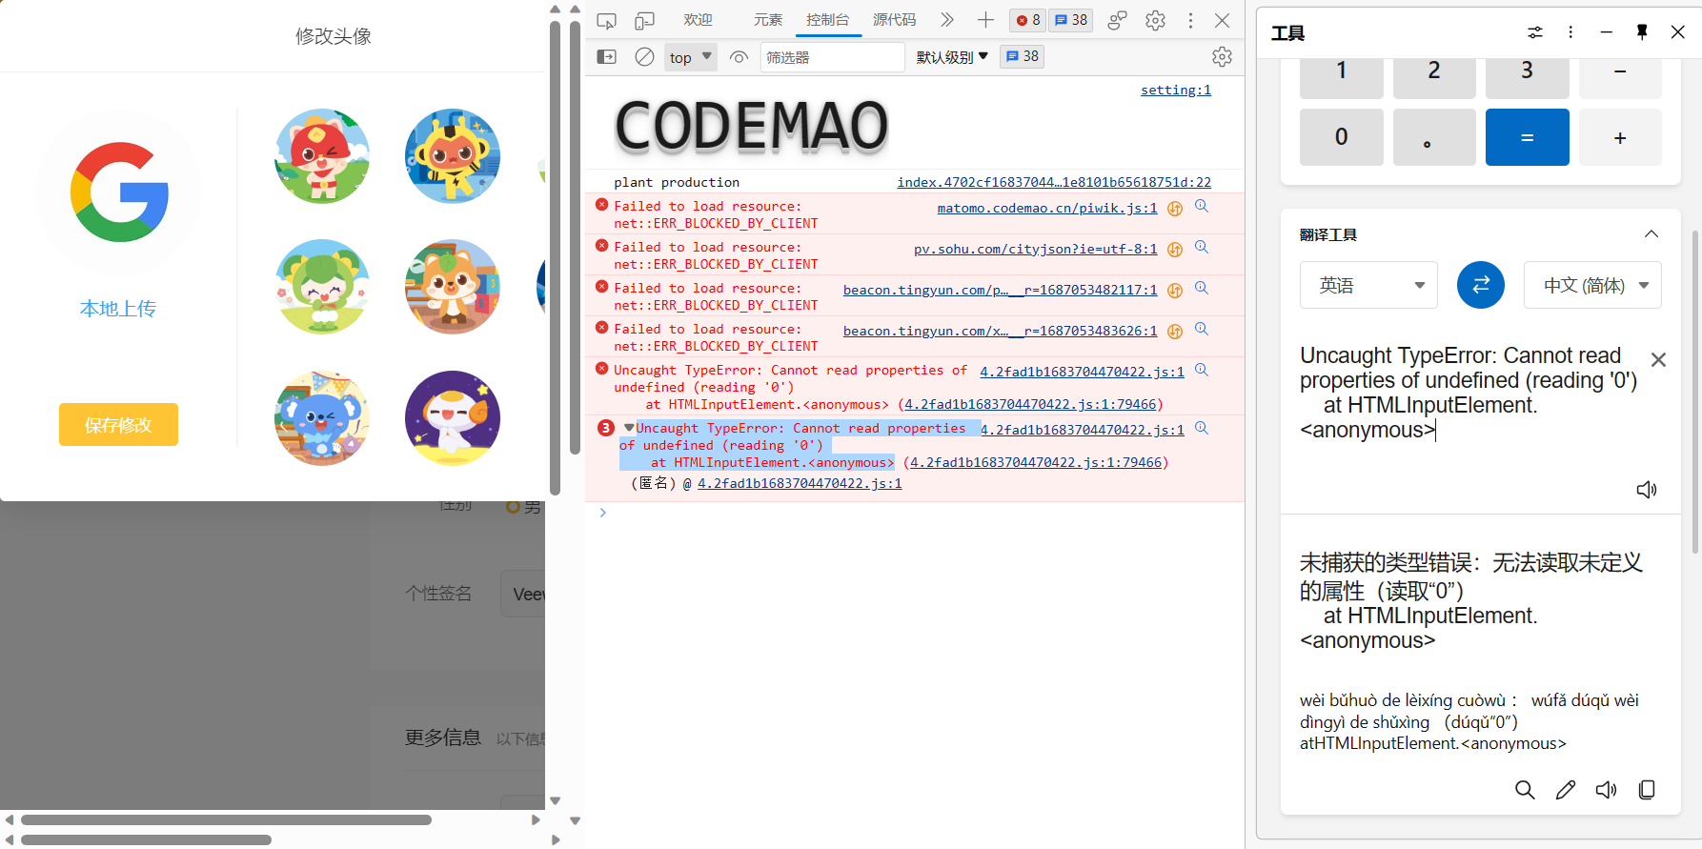Image resolution: width=1702 pixels, height=849 pixels.
Task: Clear the console output
Action: (645, 57)
